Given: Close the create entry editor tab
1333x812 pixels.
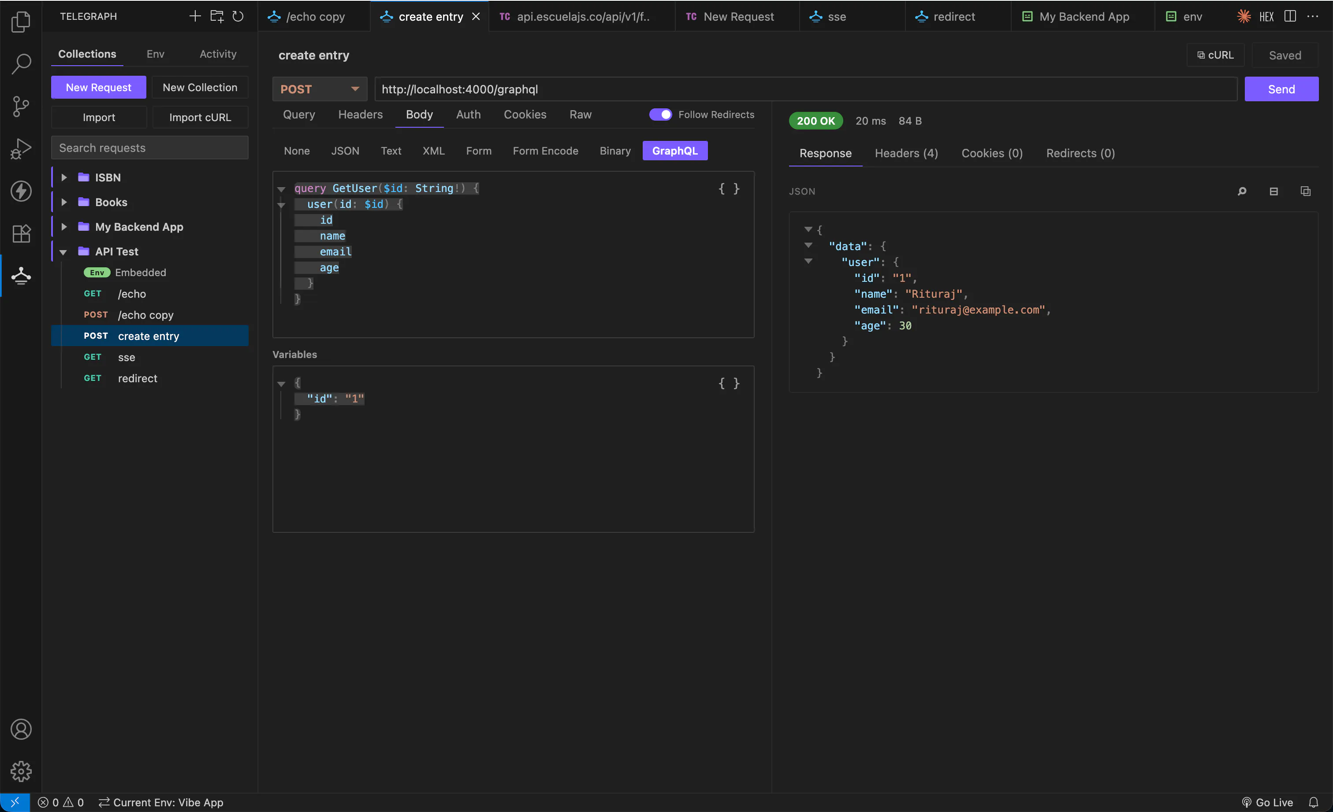Looking at the screenshot, I should [x=476, y=17].
